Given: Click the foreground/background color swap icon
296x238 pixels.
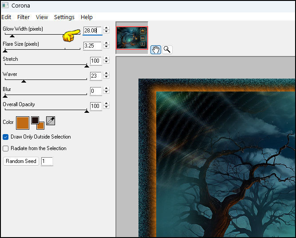Looking at the screenshot, I should tap(37, 123).
